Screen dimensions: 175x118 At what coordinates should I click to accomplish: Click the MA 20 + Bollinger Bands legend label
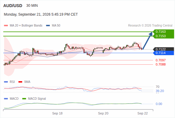[x=26, y=26]
